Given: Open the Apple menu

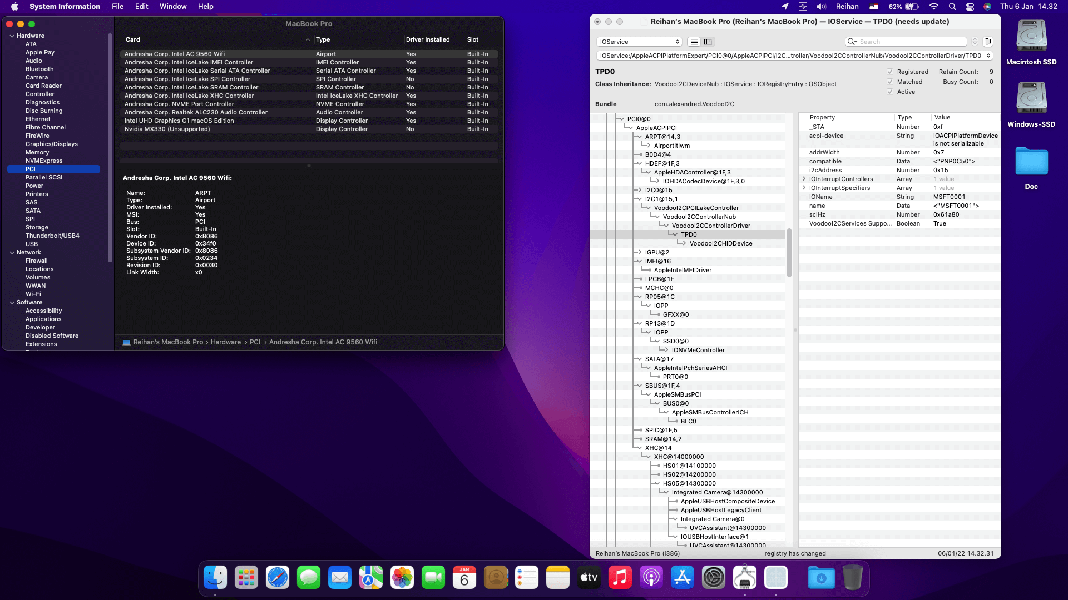Looking at the screenshot, I should 14,7.
